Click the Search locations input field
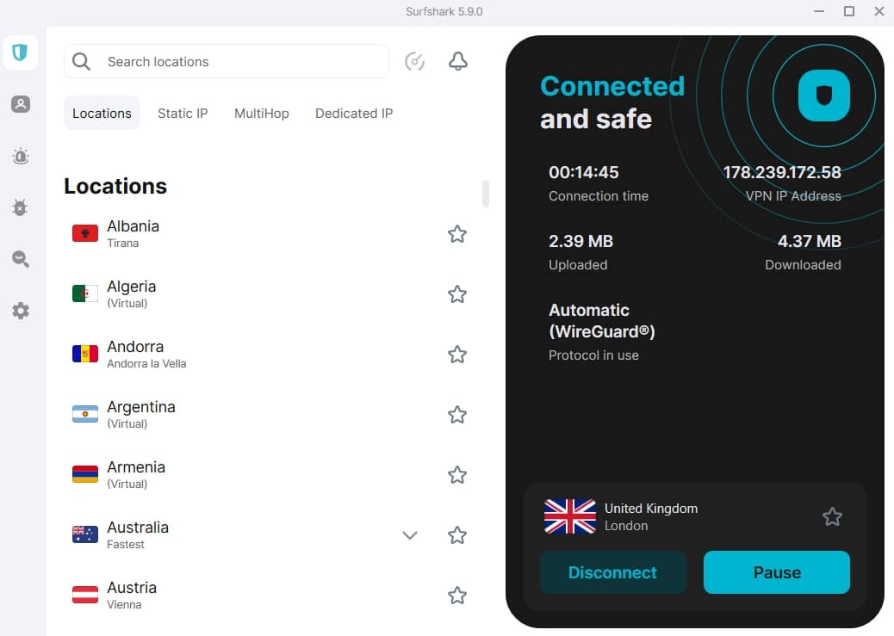894x636 pixels. coord(227,62)
